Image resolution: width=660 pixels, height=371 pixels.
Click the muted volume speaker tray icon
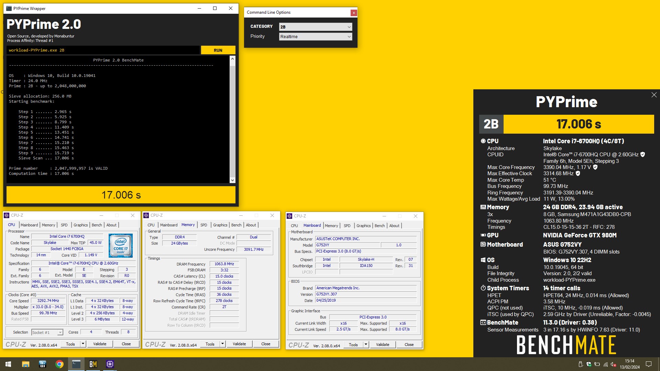[x=614, y=364]
